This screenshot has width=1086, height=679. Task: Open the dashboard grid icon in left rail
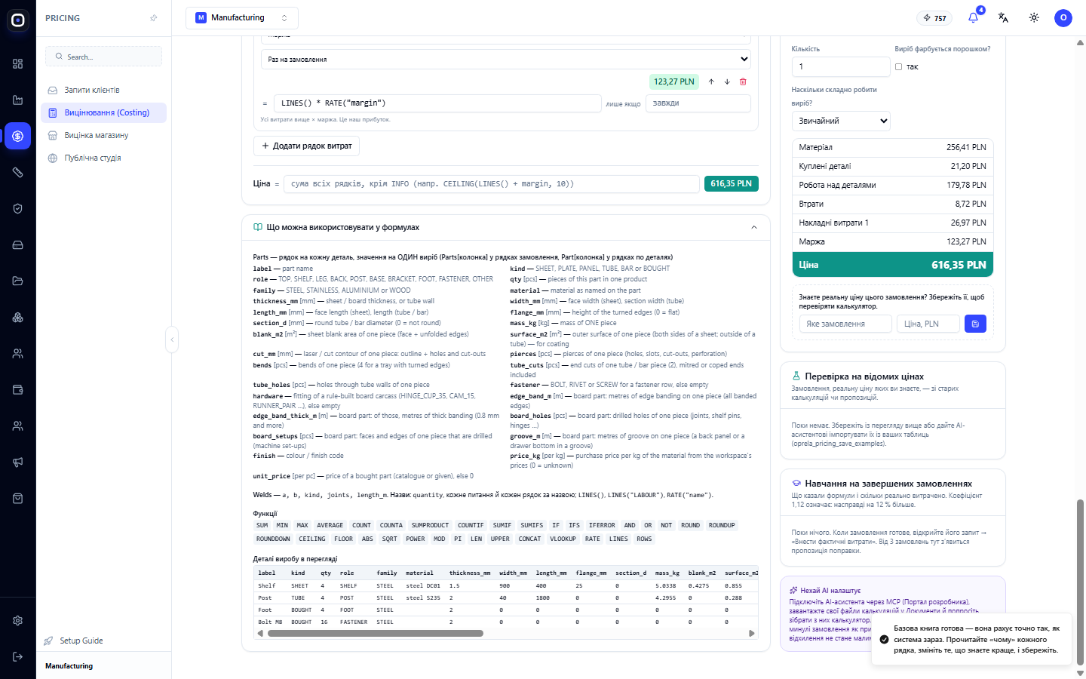tap(18, 64)
